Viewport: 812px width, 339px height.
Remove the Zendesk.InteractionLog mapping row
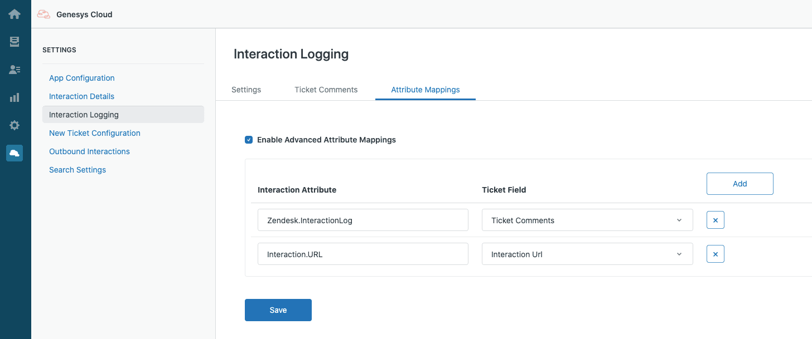[715, 220]
